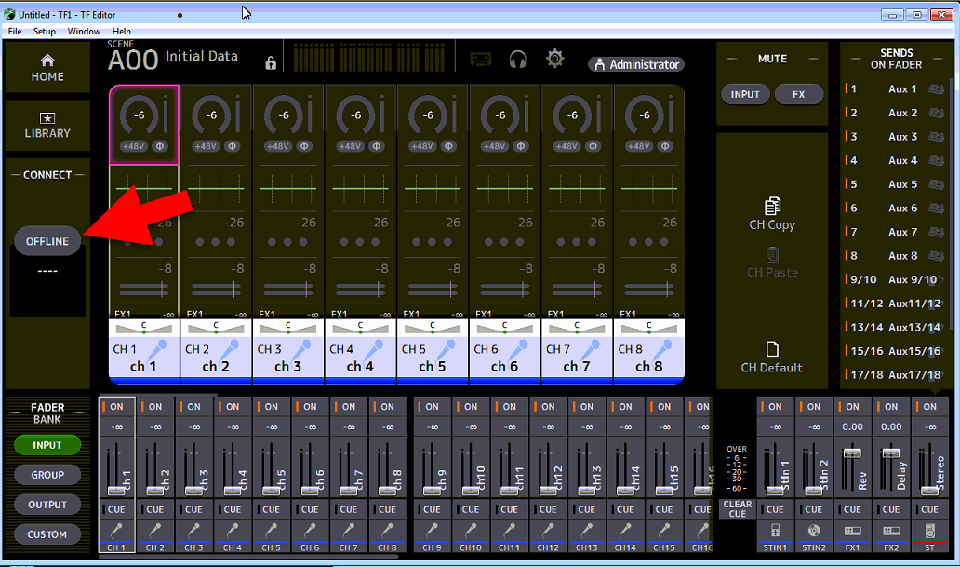Image resolution: width=960 pixels, height=567 pixels.
Task: Open the settings gear icon
Action: click(555, 59)
